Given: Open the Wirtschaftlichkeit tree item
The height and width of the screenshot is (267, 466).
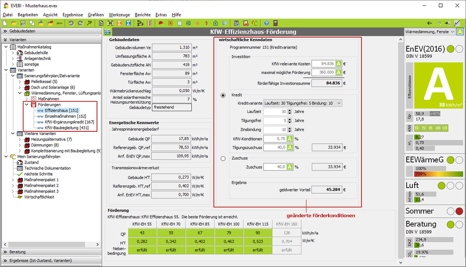Looking at the screenshot, I should [x=39, y=197].
